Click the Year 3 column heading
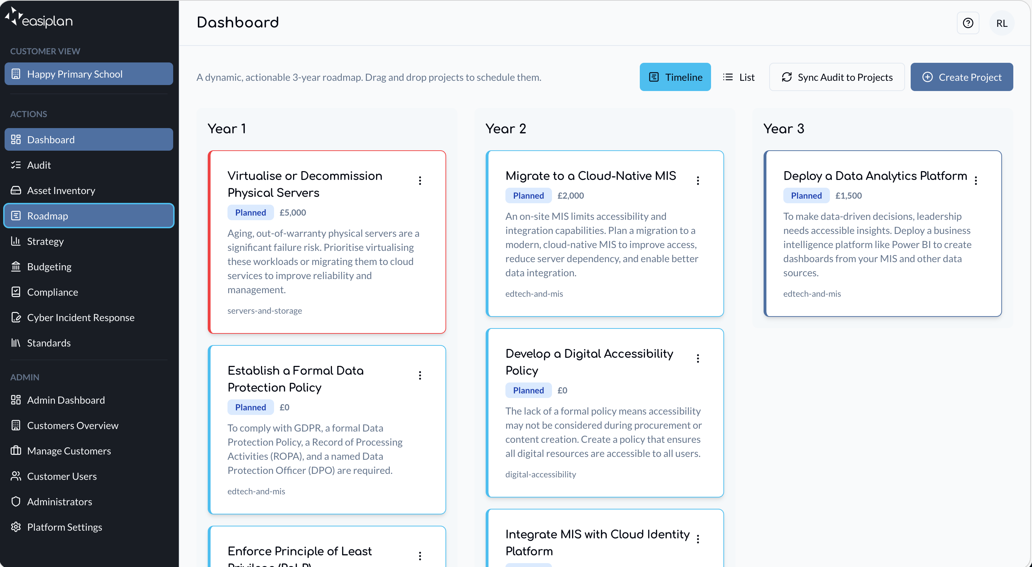 click(784, 129)
